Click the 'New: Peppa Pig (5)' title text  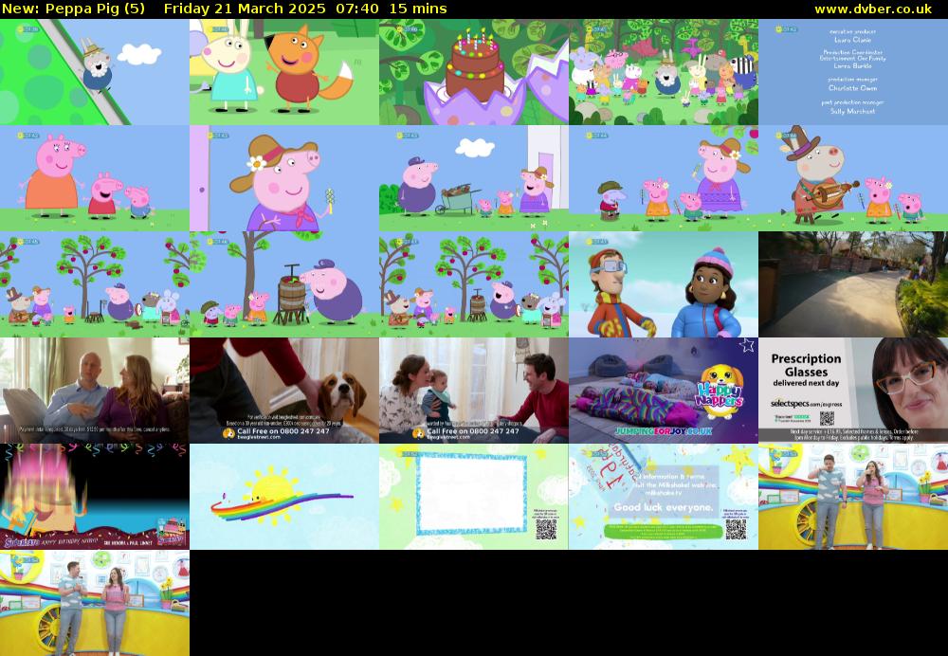click(x=73, y=9)
